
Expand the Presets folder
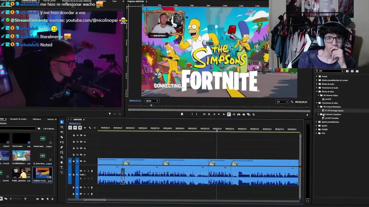point(317,76)
